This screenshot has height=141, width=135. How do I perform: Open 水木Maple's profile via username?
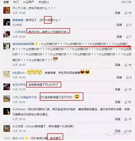tap(19, 109)
